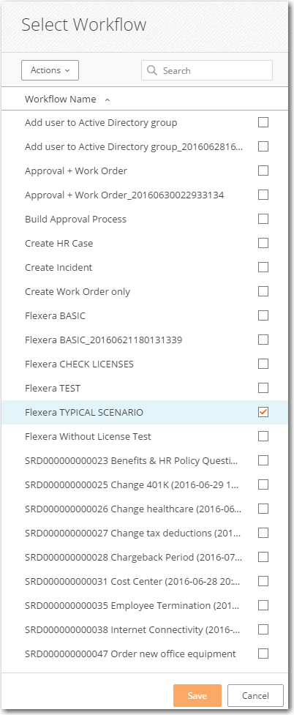Check the Create HR Case checkbox

(263, 243)
